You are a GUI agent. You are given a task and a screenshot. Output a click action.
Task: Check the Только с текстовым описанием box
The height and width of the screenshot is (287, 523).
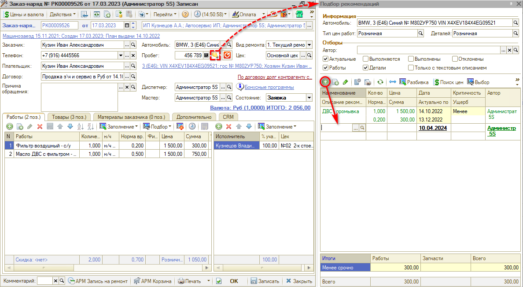(411, 68)
